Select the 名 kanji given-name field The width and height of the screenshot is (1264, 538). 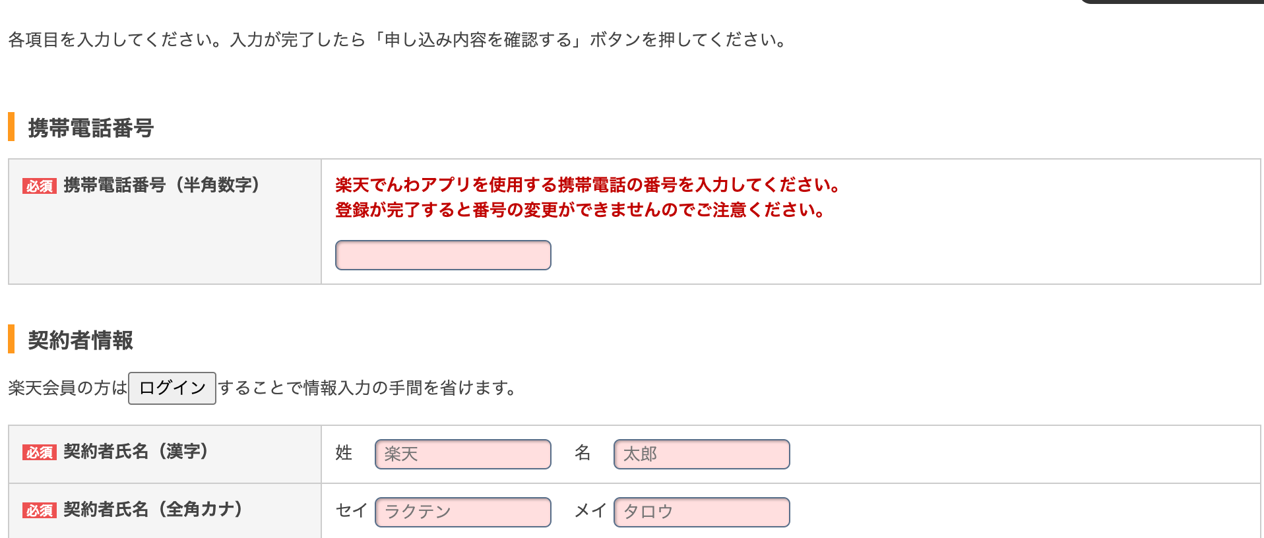(701, 454)
